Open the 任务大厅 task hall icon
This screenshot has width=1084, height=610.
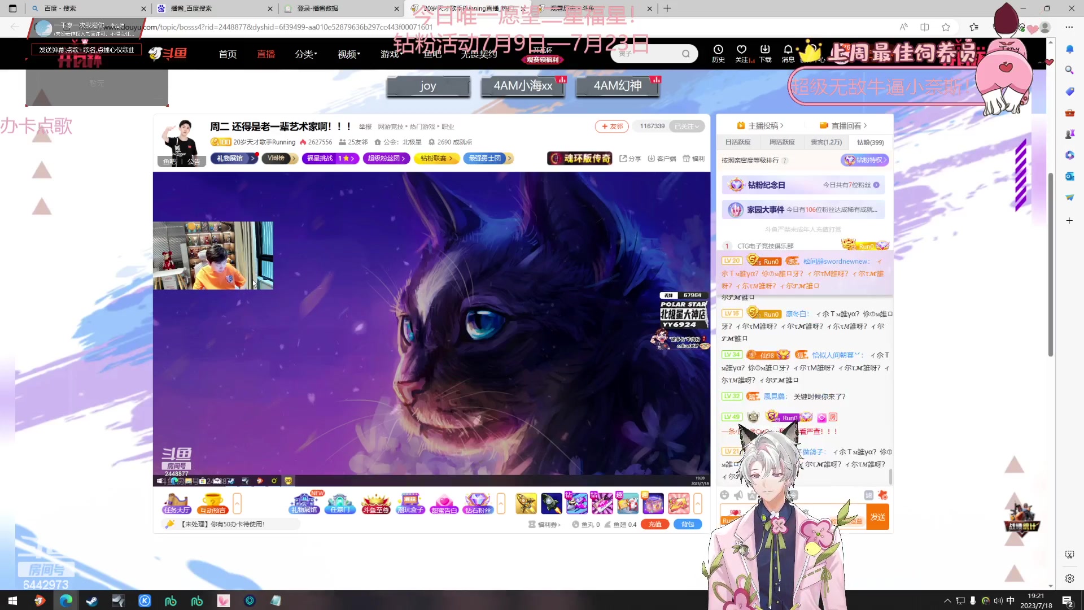176,503
